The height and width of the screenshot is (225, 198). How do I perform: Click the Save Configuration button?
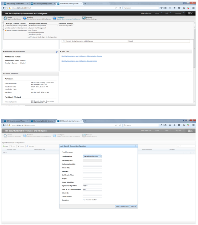coord(122,206)
